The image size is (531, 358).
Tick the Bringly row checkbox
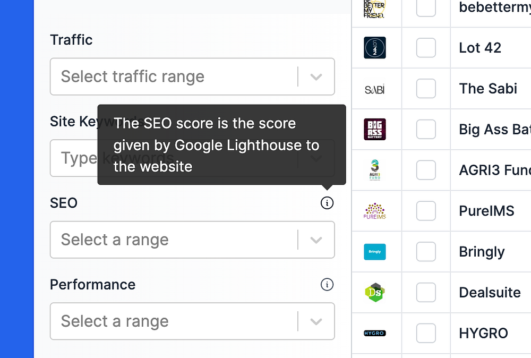[426, 252]
